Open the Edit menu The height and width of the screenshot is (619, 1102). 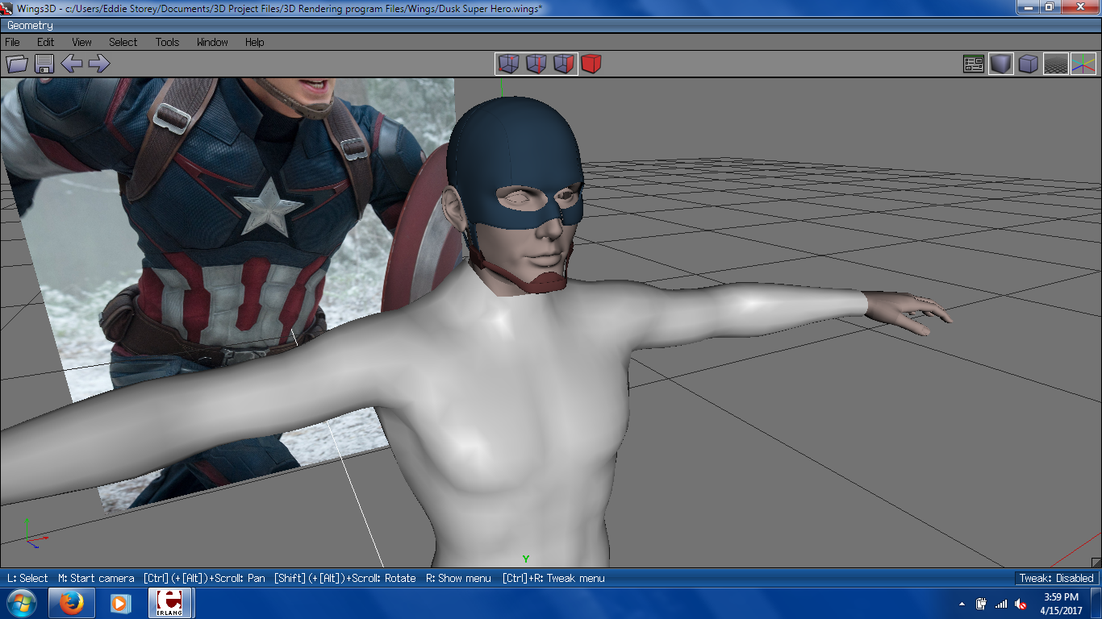click(x=45, y=42)
